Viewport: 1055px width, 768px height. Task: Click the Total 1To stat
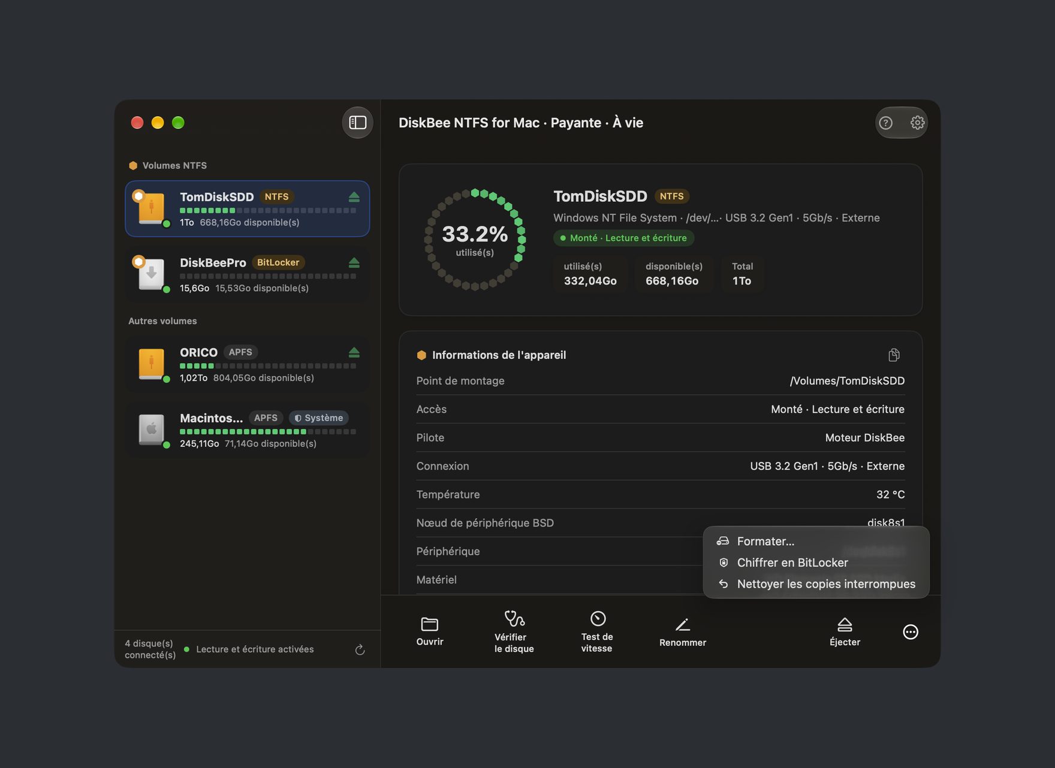click(x=742, y=274)
